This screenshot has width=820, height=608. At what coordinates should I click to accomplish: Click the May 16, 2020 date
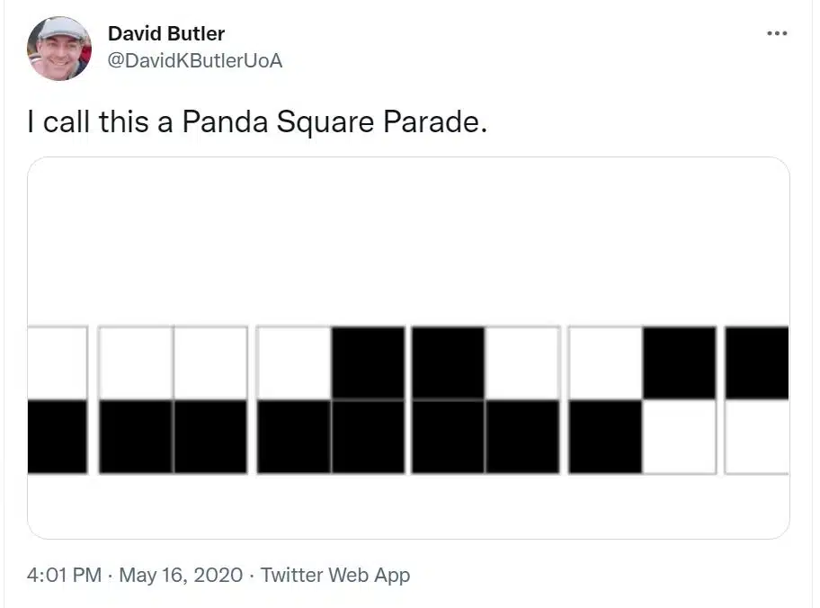tap(181, 575)
